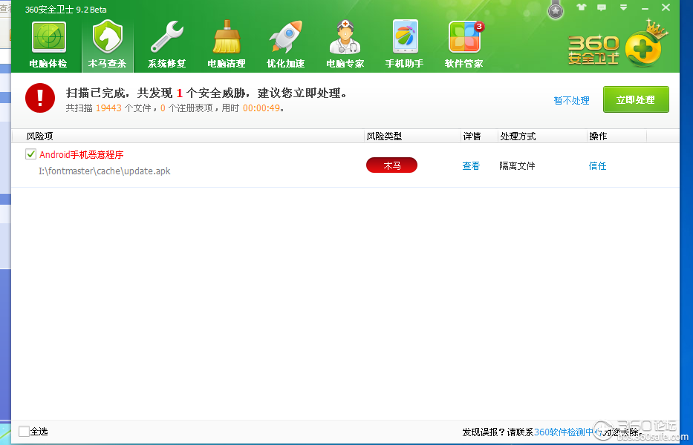Open the 软件管家 colorful squares icon

(x=463, y=45)
